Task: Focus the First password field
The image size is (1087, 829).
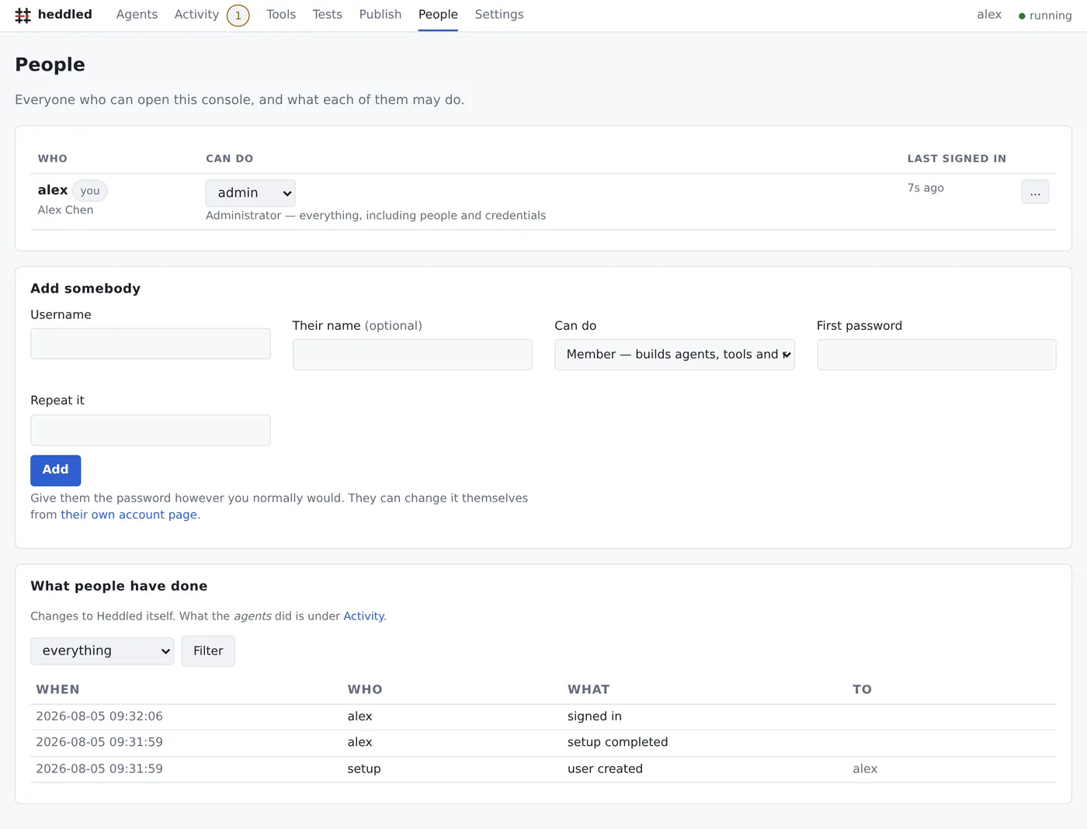Action: tap(936, 355)
